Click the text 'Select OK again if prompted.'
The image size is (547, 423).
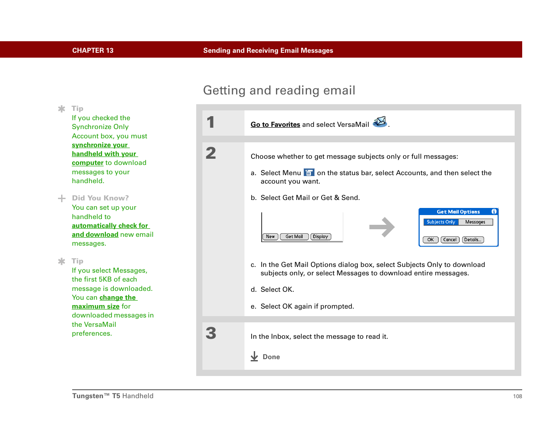pyautogui.click(x=307, y=306)
